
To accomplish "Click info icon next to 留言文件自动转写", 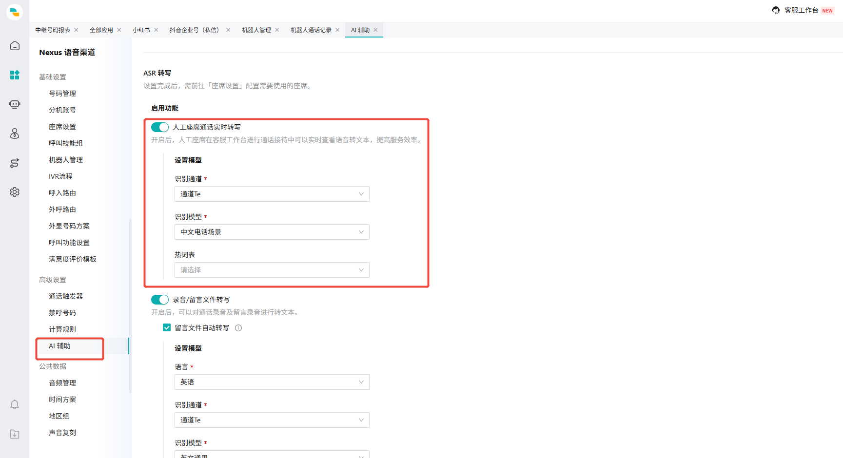I will [x=238, y=328].
